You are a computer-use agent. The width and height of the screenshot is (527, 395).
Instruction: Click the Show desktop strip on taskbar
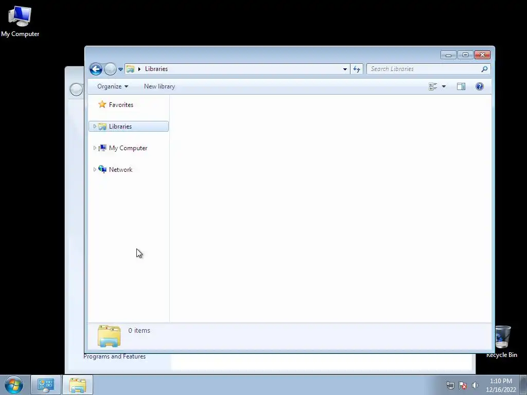[523, 385]
